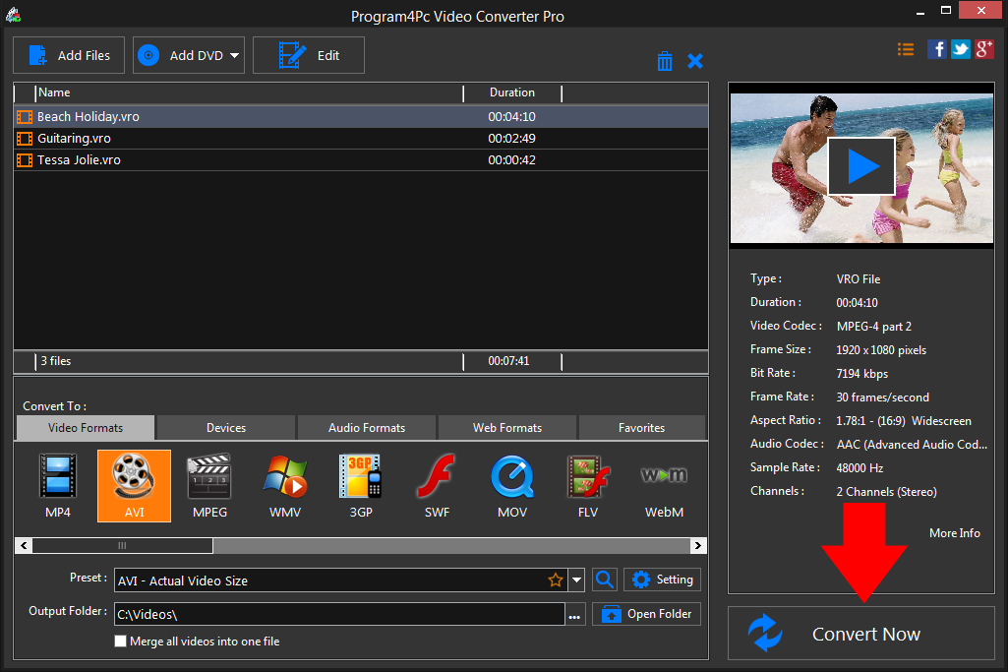Click the blue X clear list icon
Image resolution: width=1008 pixels, height=672 pixels.
point(695,61)
